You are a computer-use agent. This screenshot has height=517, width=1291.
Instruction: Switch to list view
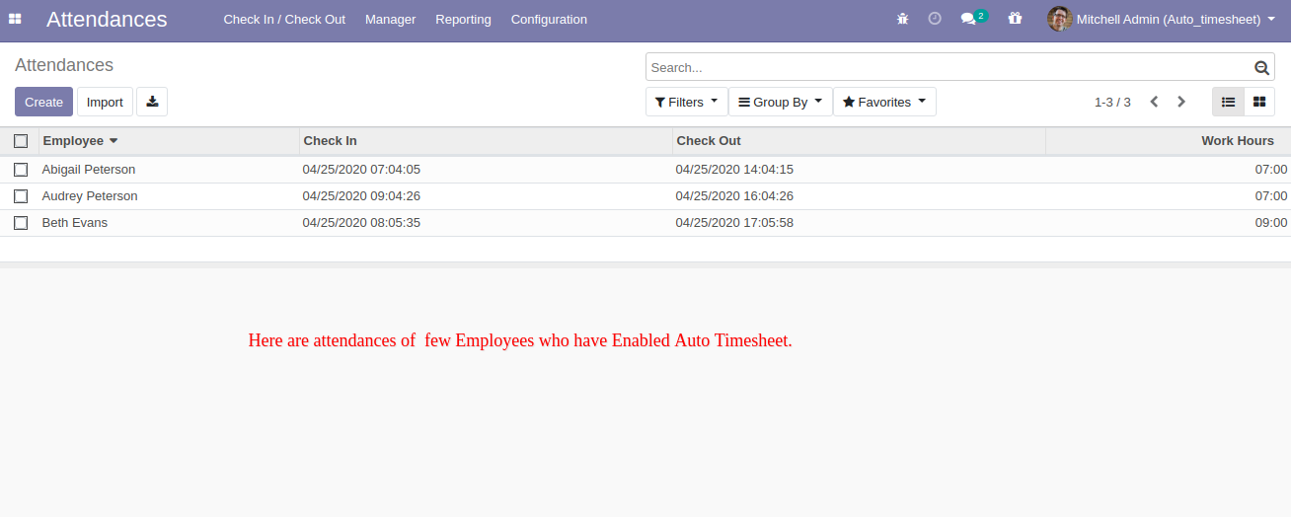pyautogui.click(x=1228, y=102)
